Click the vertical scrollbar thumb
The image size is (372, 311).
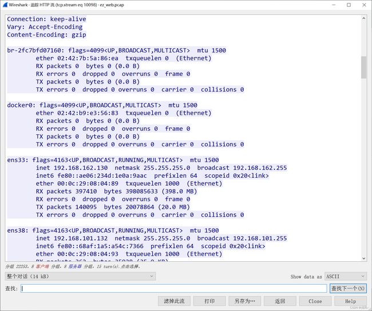coord(363,67)
